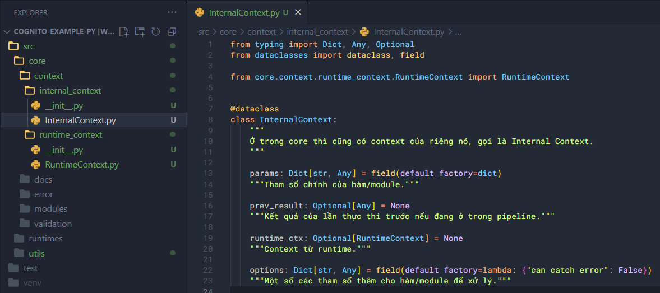Switch to the InternalContext.py tab

[244, 12]
